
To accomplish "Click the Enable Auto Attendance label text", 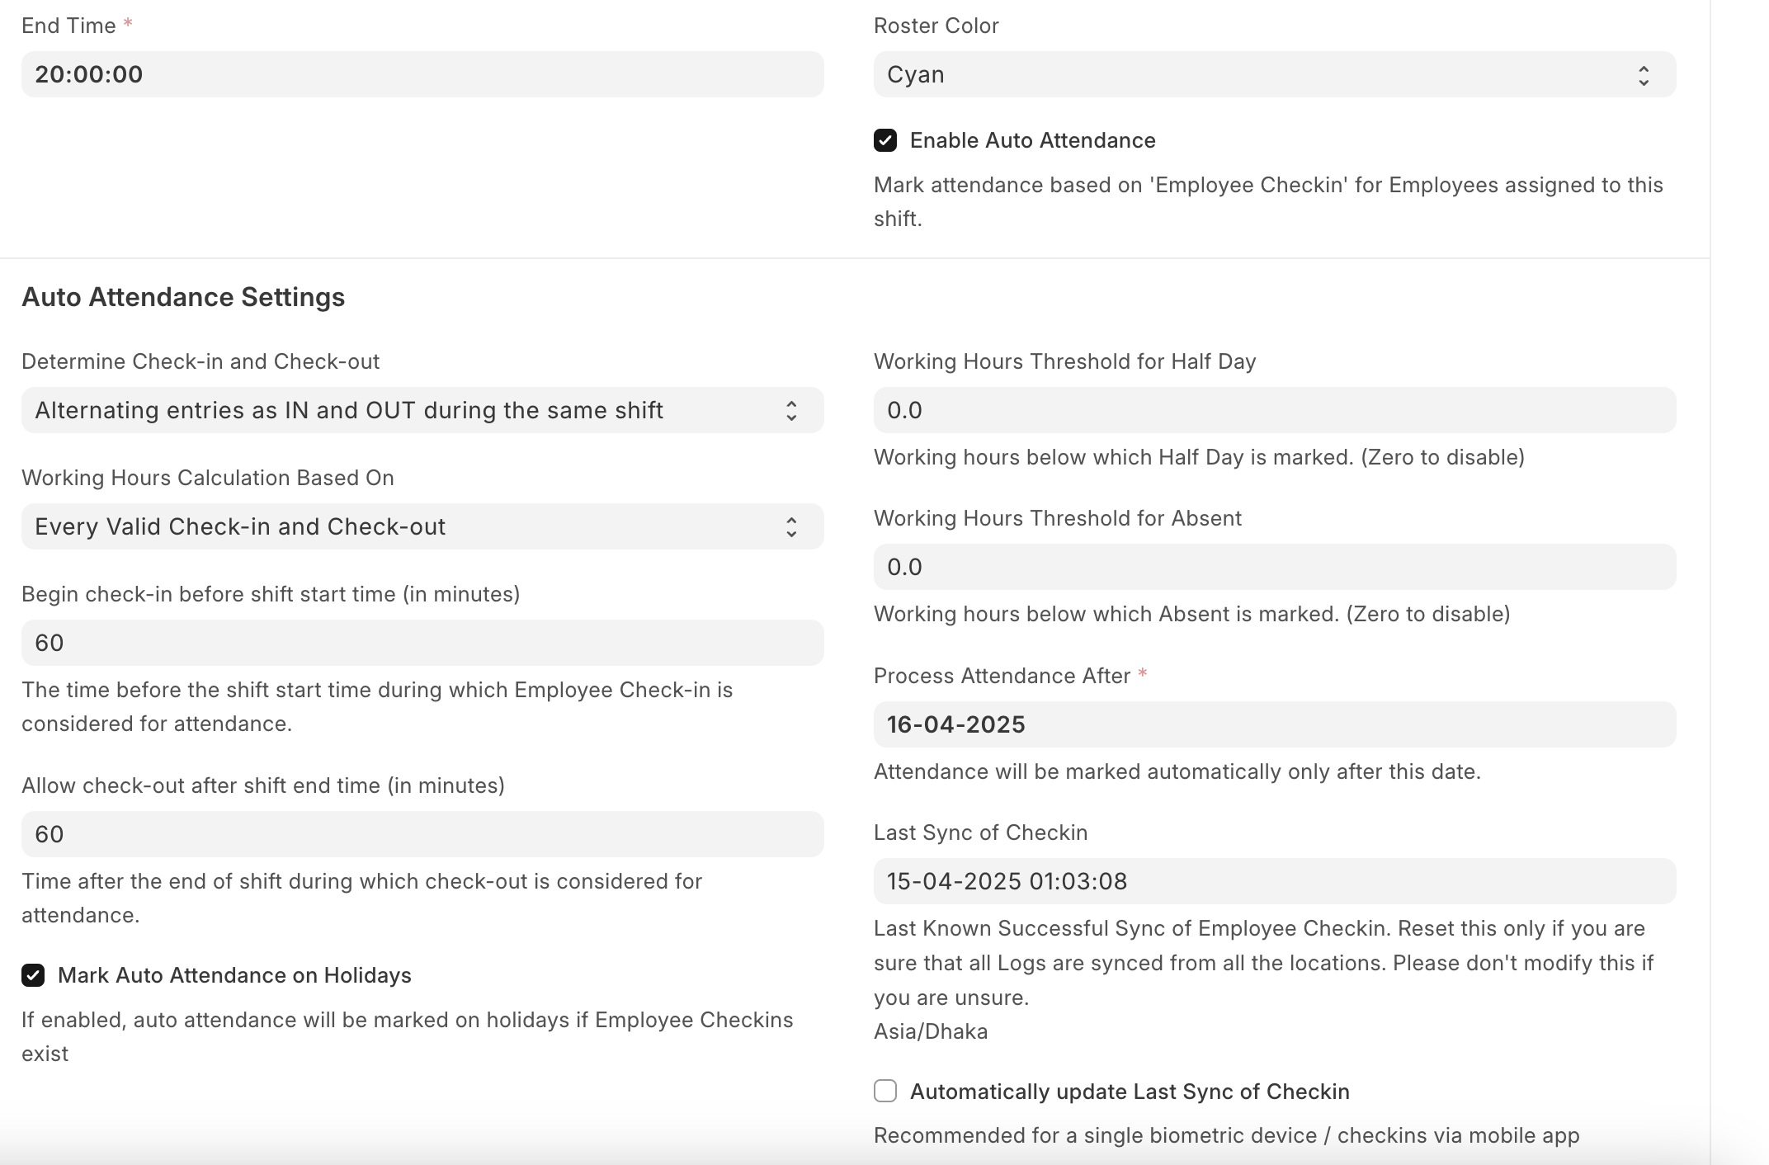I will pyautogui.click(x=1032, y=140).
